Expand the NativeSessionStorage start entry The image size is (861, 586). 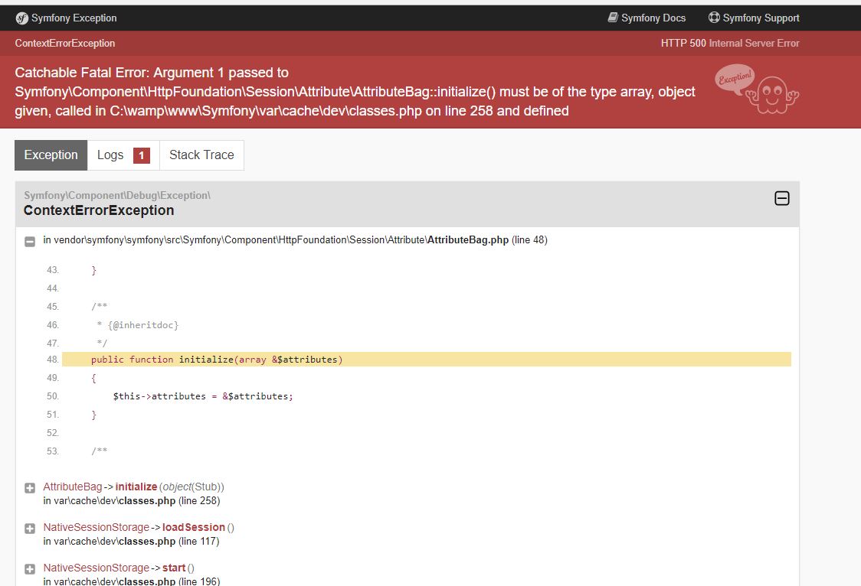pos(28,568)
